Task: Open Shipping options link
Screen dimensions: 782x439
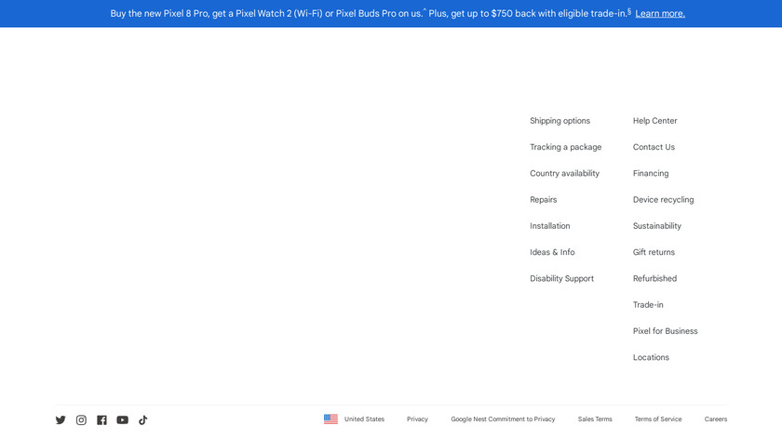Action: (x=560, y=121)
